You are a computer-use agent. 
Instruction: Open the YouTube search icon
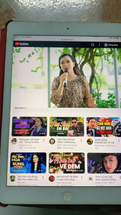click(x=93, y=45)
